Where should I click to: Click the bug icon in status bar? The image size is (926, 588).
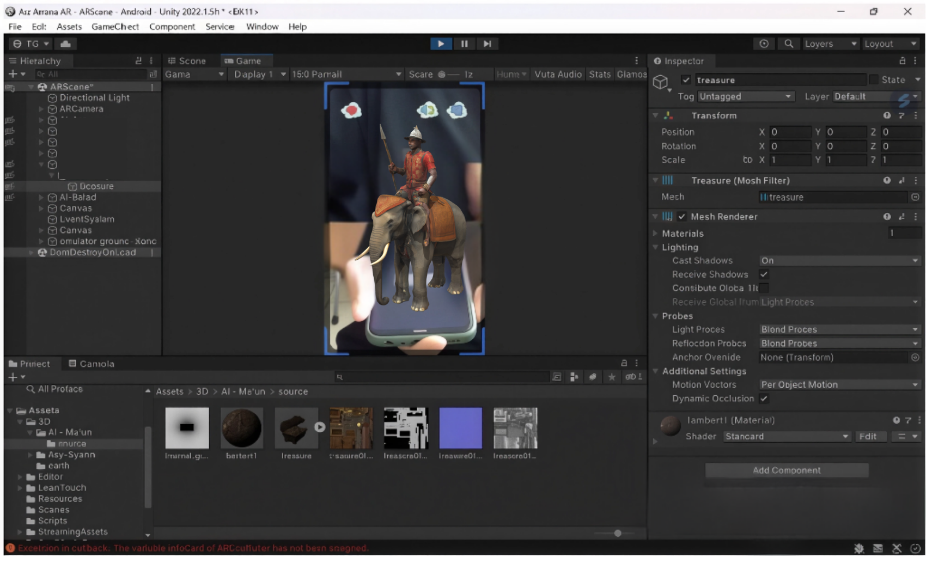click(x=859, y=548)
